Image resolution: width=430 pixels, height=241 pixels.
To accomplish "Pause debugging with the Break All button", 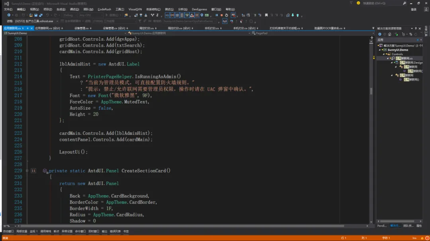I will pos(217,15).
